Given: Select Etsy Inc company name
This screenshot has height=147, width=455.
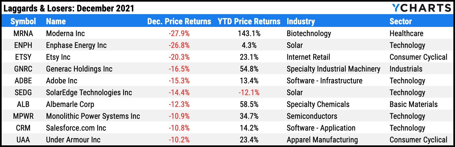Looking at the screenshot, I should coord(58,57).
